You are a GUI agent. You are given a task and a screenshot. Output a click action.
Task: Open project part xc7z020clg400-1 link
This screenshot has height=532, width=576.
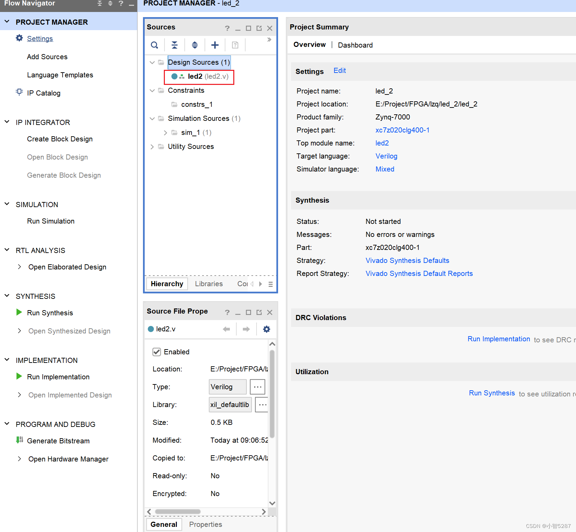point(402,130)
